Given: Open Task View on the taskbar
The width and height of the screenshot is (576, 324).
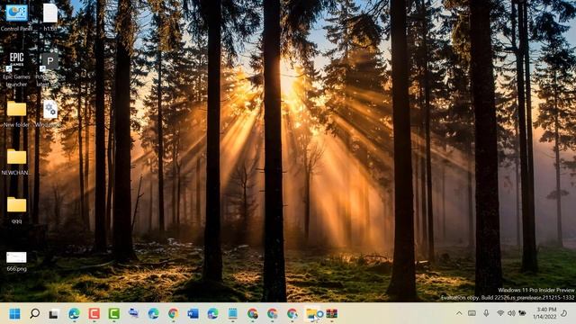Looking at the screenshot, I should [54, 314].
